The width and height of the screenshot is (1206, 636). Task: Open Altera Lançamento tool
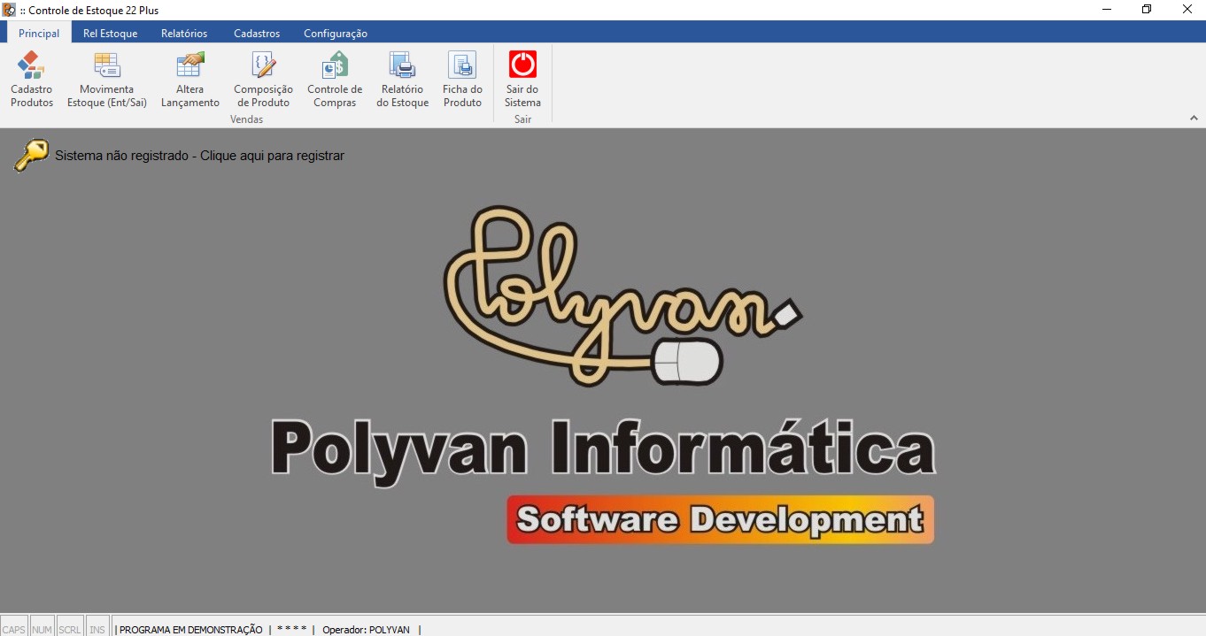tap(190, 80)
